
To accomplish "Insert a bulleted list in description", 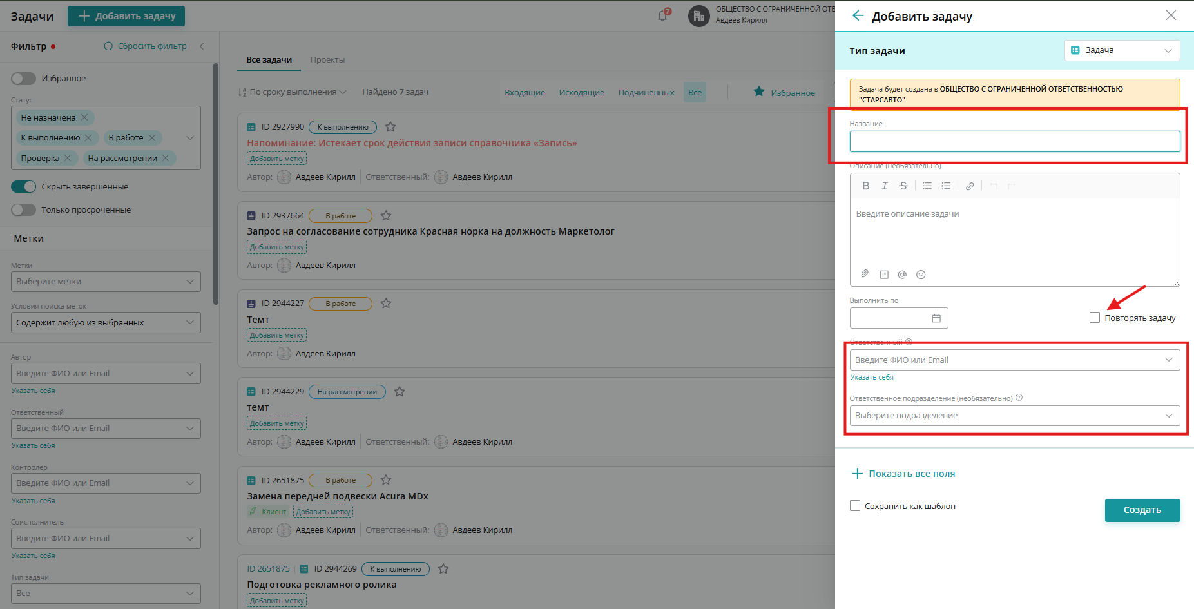I will [927, 186].
